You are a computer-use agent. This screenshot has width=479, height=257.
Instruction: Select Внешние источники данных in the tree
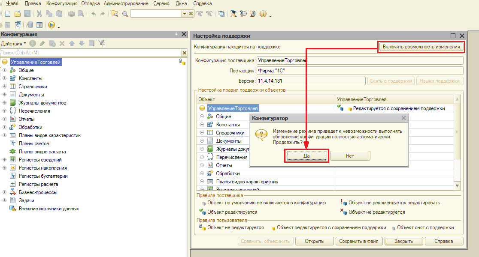click(49, 209)
